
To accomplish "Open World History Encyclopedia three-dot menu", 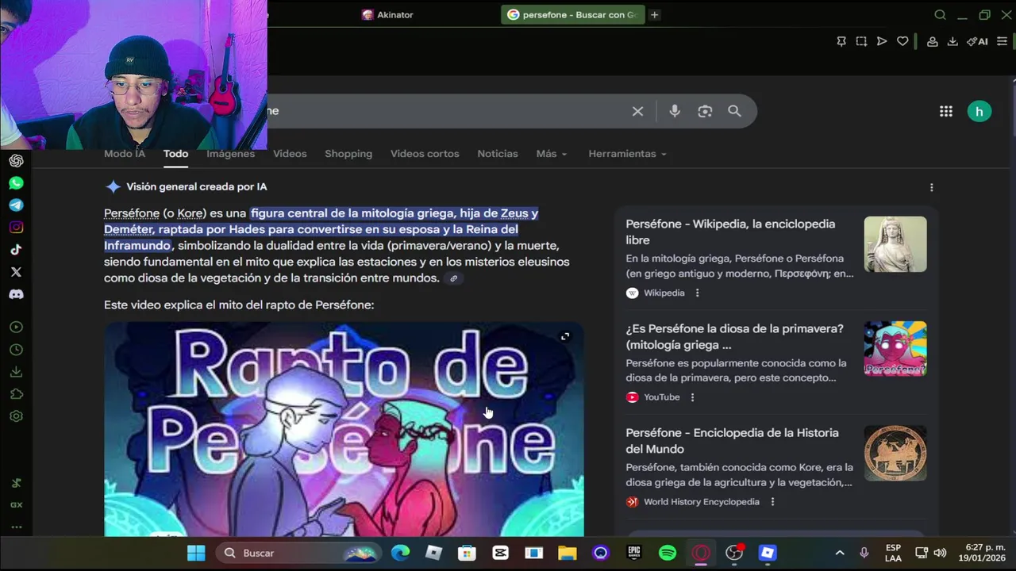I will (772, 502).
